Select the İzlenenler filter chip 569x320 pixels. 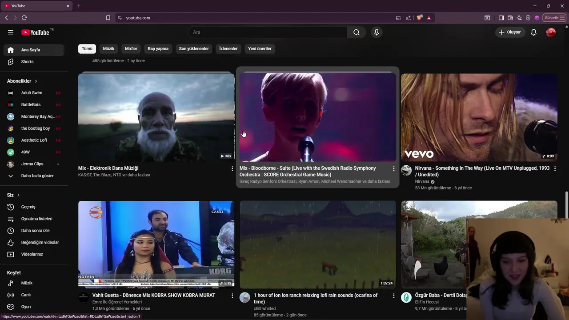pyautogui.click(x=228, y=48)
